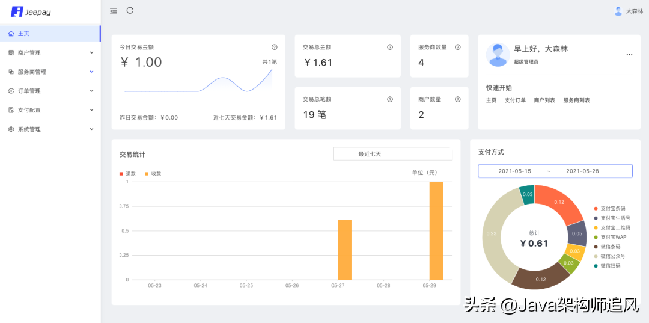
Task: Toggle the 退款 legend in 交易统计 chart
Action: click(128, 173)
